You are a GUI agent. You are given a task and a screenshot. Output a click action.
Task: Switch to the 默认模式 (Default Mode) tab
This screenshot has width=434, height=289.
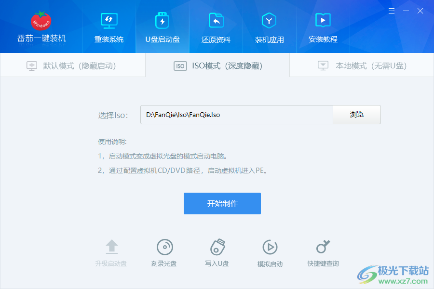tap(72, 66)
